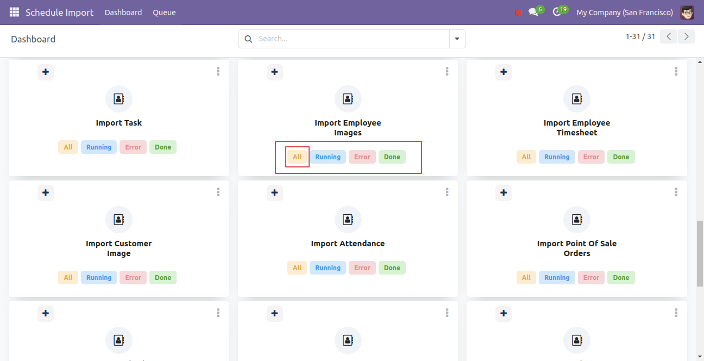Open the Dashboard menu item
The width and height of the screenshot is (704, 361).
pos(123,13)
